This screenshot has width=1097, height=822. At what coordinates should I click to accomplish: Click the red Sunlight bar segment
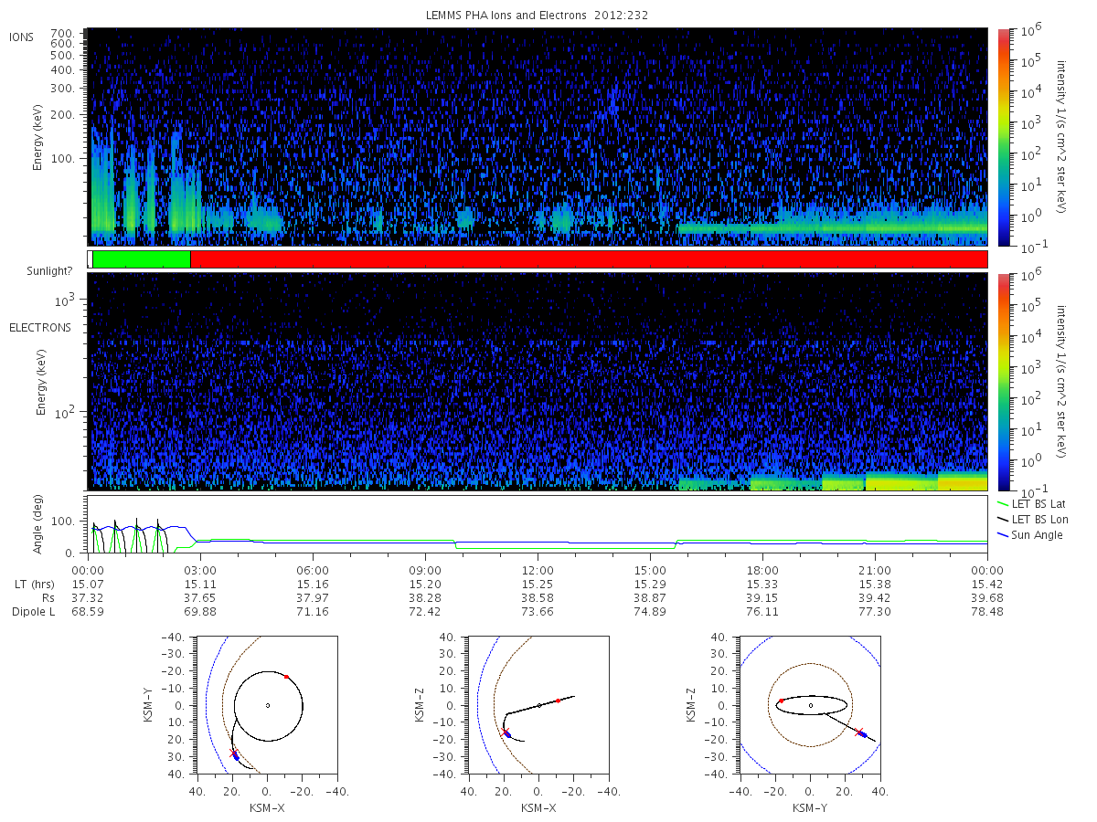tap(589, 259)
